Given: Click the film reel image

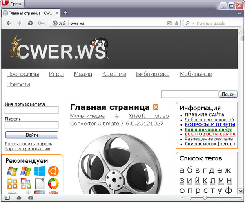Looking at the screenshot, I should 120,164.
